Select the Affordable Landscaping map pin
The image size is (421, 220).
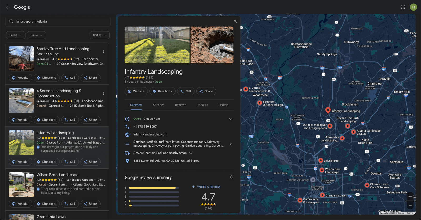coord(342,138)
